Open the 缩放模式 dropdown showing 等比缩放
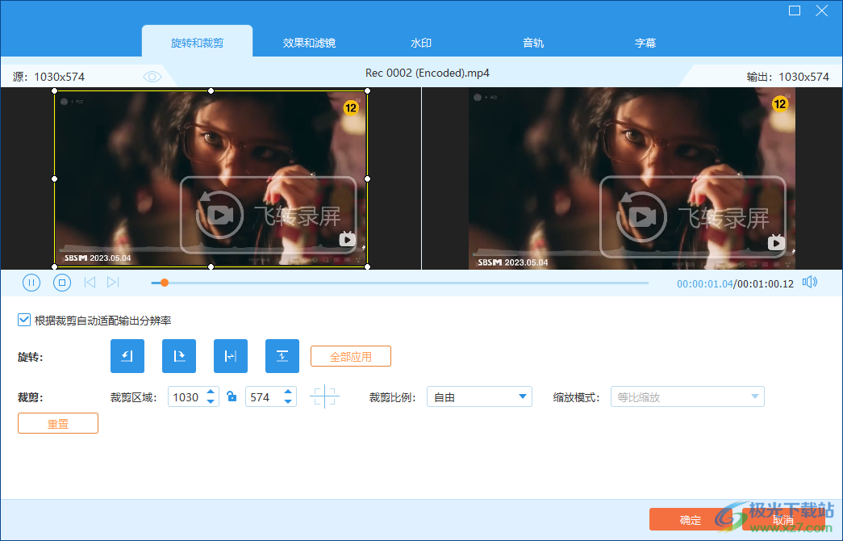 (x=687, y=396)
